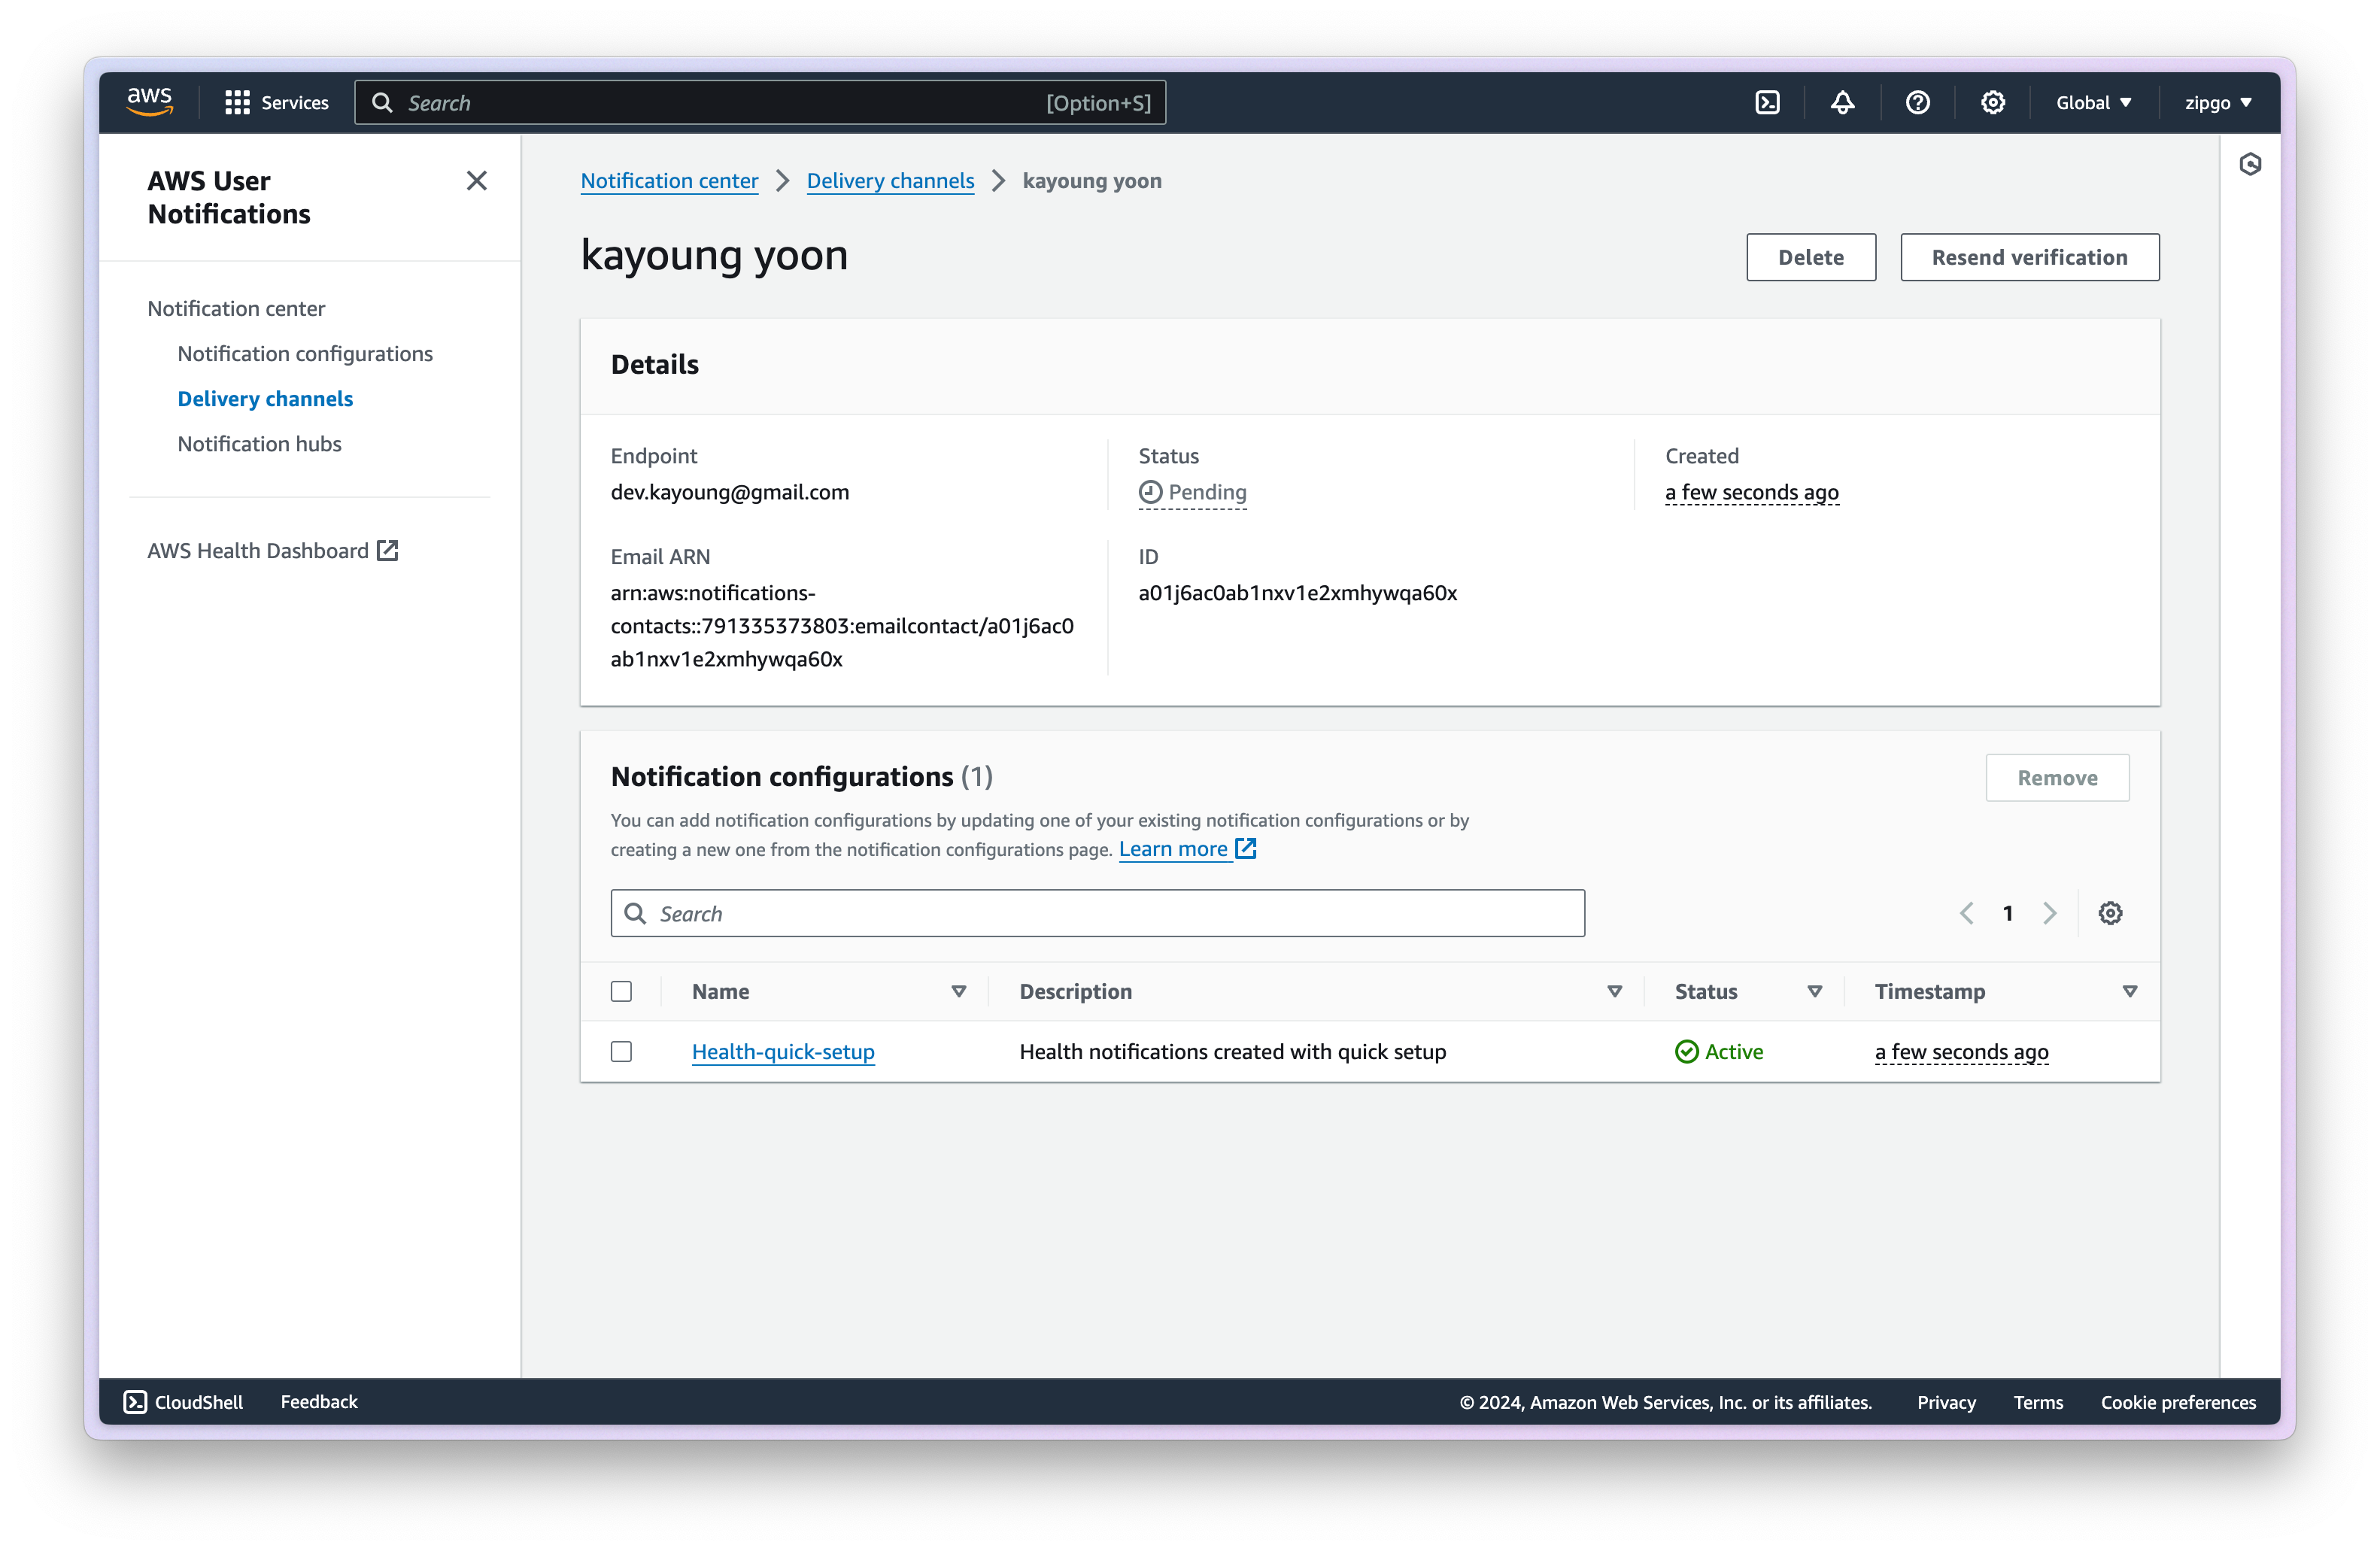Open the zipgo account menu

point(2217,103)
